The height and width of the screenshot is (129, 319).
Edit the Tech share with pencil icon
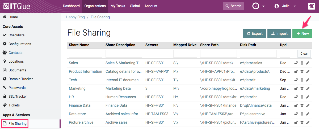[x=308, y=80]
